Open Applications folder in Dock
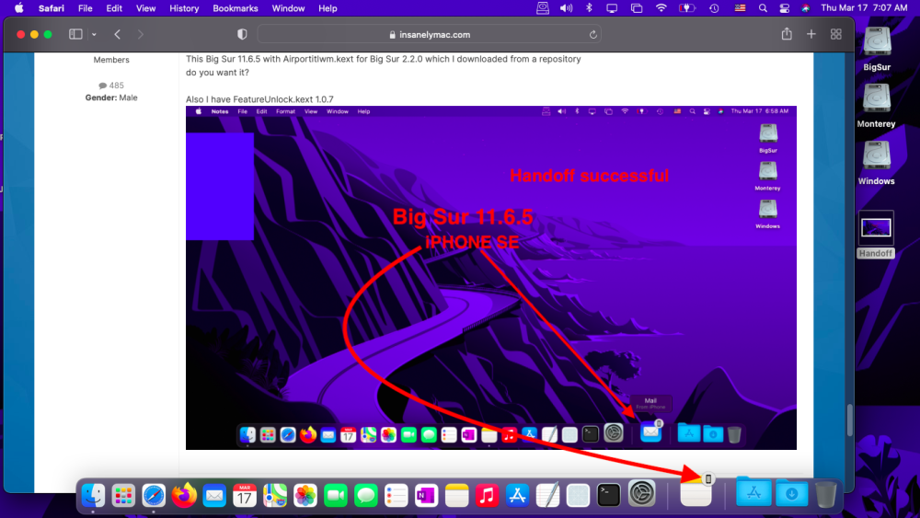Image resolution: width=920 pixels, height=518 pixels. tap(754, 491)
